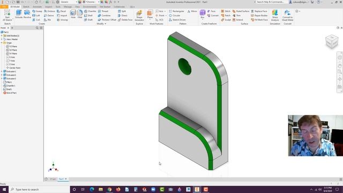Open the Windows Start menu
This screenshot has width=343, height=193.
click(x=4, y=189)
